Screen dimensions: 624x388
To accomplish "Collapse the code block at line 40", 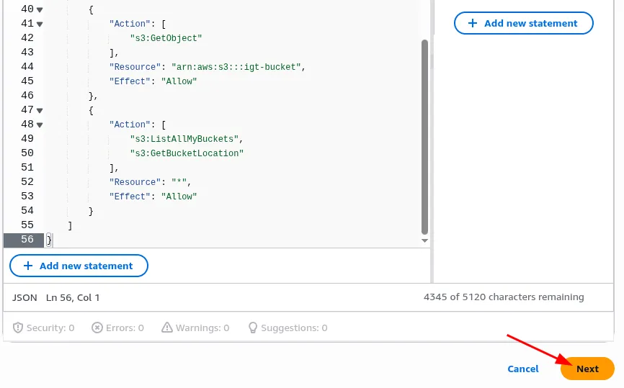I will click(x=40, y=9).
